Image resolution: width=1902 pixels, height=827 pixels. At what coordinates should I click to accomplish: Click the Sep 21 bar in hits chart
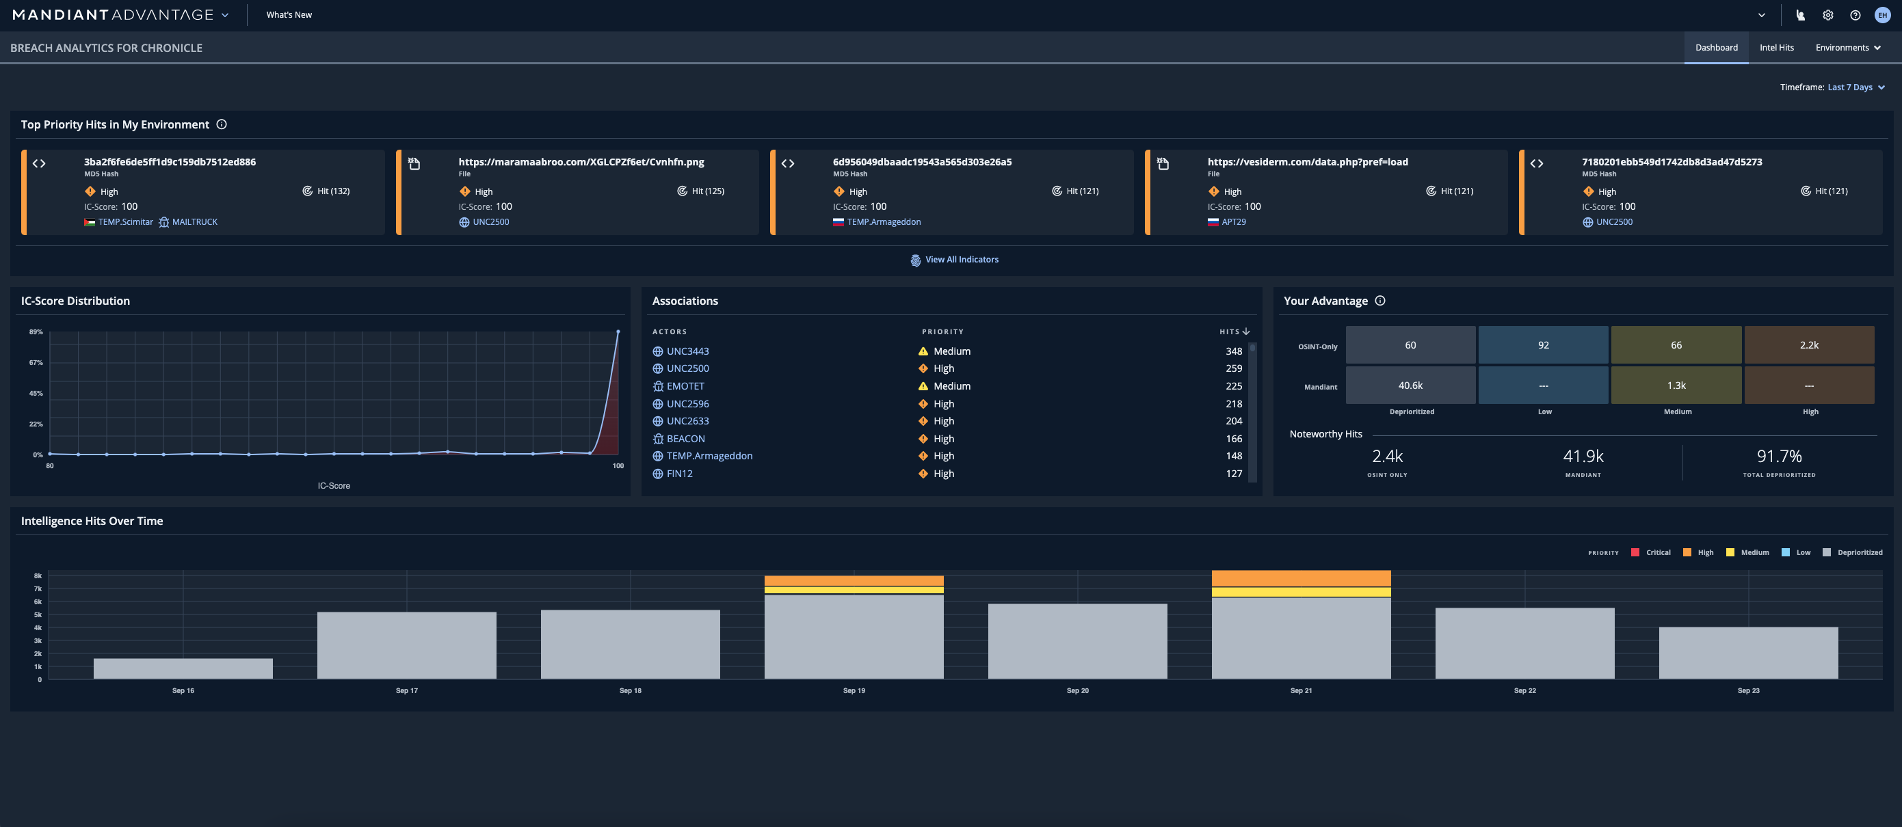tap(1301, 625)
